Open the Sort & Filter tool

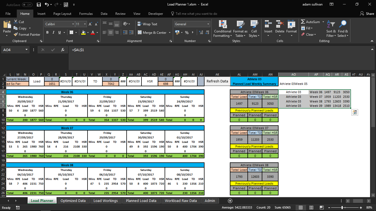click(x=331, y=29)
